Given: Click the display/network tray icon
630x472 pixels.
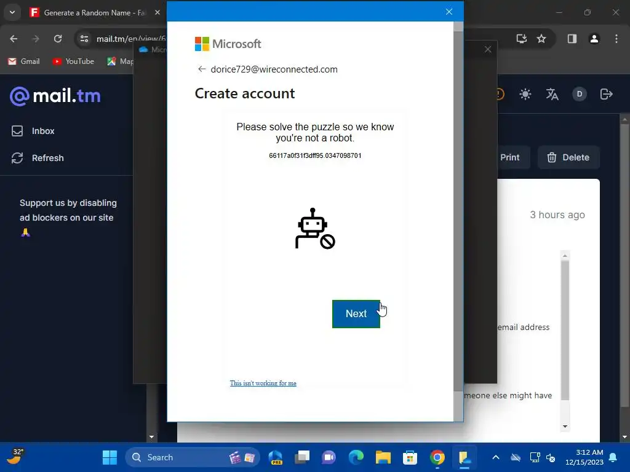Looking at the screenshot, I should pyautogui.click(x=535, y=457).
